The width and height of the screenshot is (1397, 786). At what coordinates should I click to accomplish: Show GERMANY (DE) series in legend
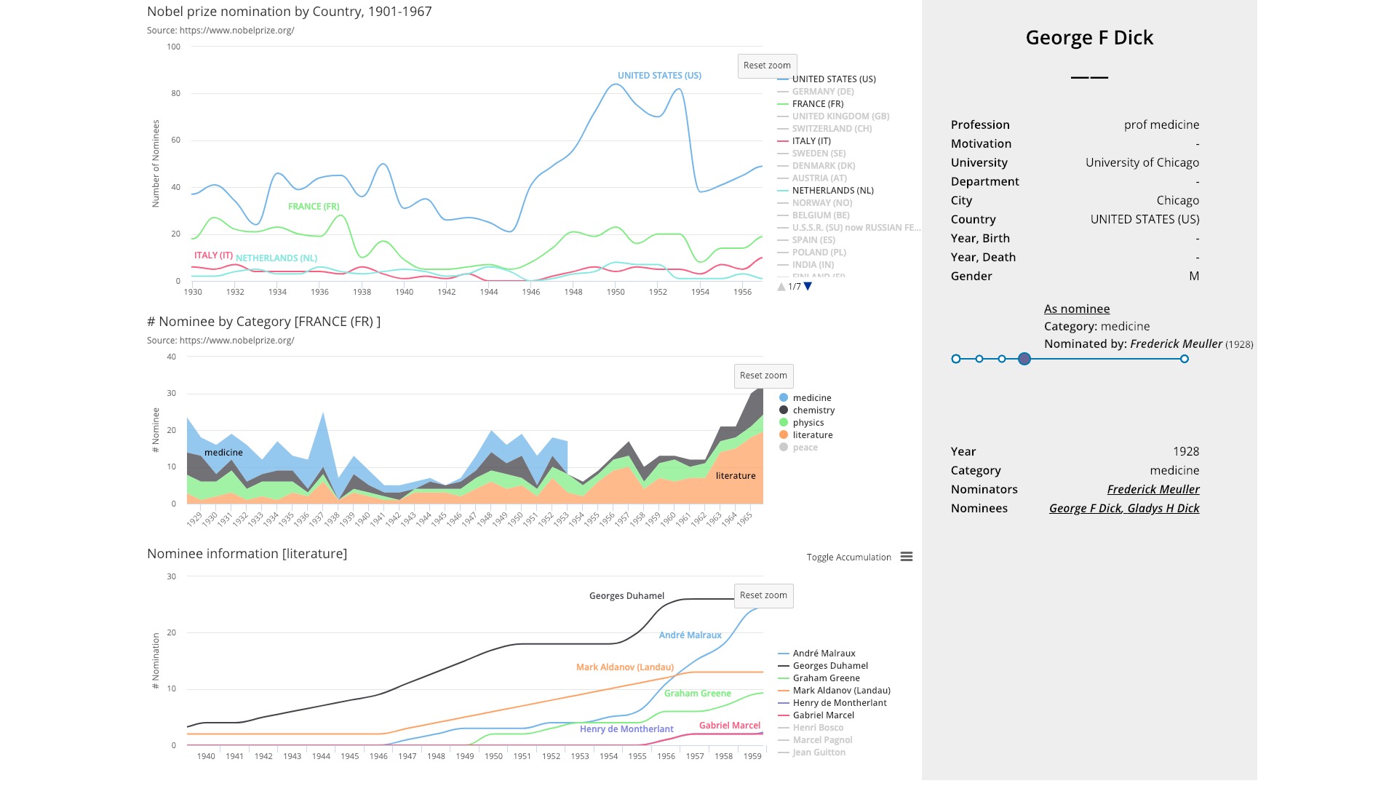[822, 92]
